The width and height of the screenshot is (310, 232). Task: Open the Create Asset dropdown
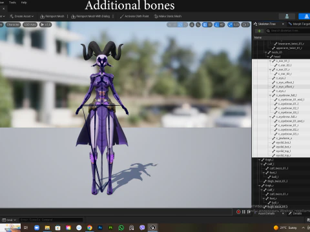point(22,16)
